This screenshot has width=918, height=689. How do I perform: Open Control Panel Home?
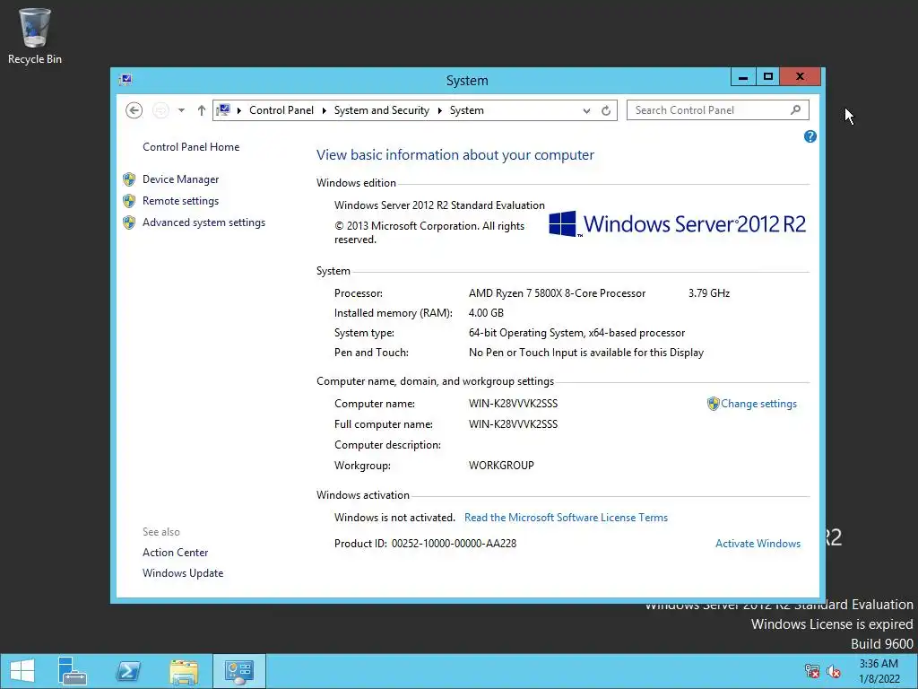[191, 147]
